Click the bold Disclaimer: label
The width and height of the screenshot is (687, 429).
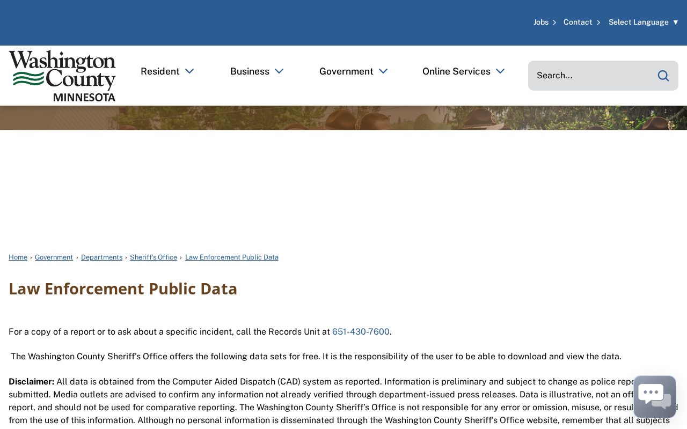[x=32, y=382]
